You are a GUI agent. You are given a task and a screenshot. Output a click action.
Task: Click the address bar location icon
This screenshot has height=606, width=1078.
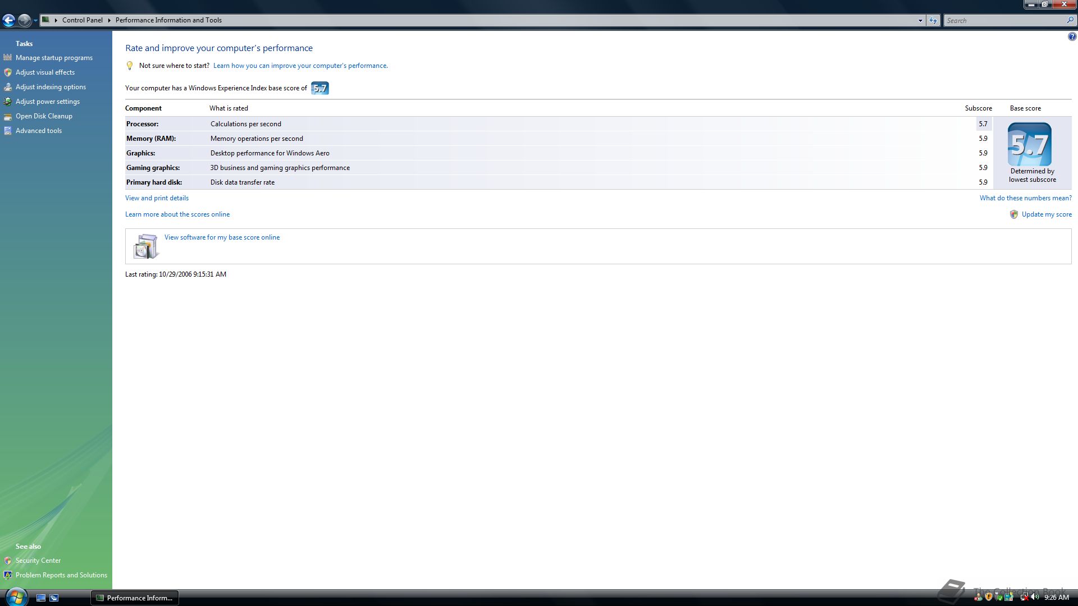click(46, 20)
